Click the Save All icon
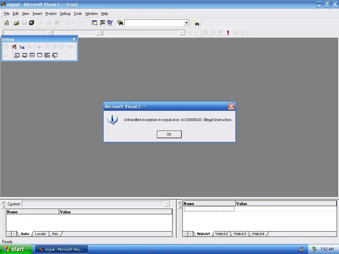 [x=32, y=23]
